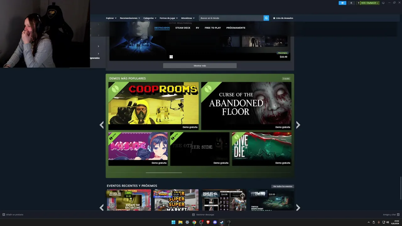The width and height of the screenshot is (402, 226).
Task: Open the PRÓXIMAMENTE tab
Action: tap(236, 28)
